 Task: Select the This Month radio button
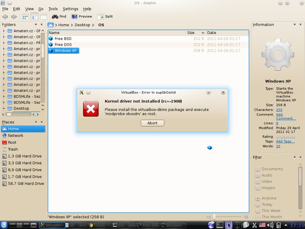point(258,217)
